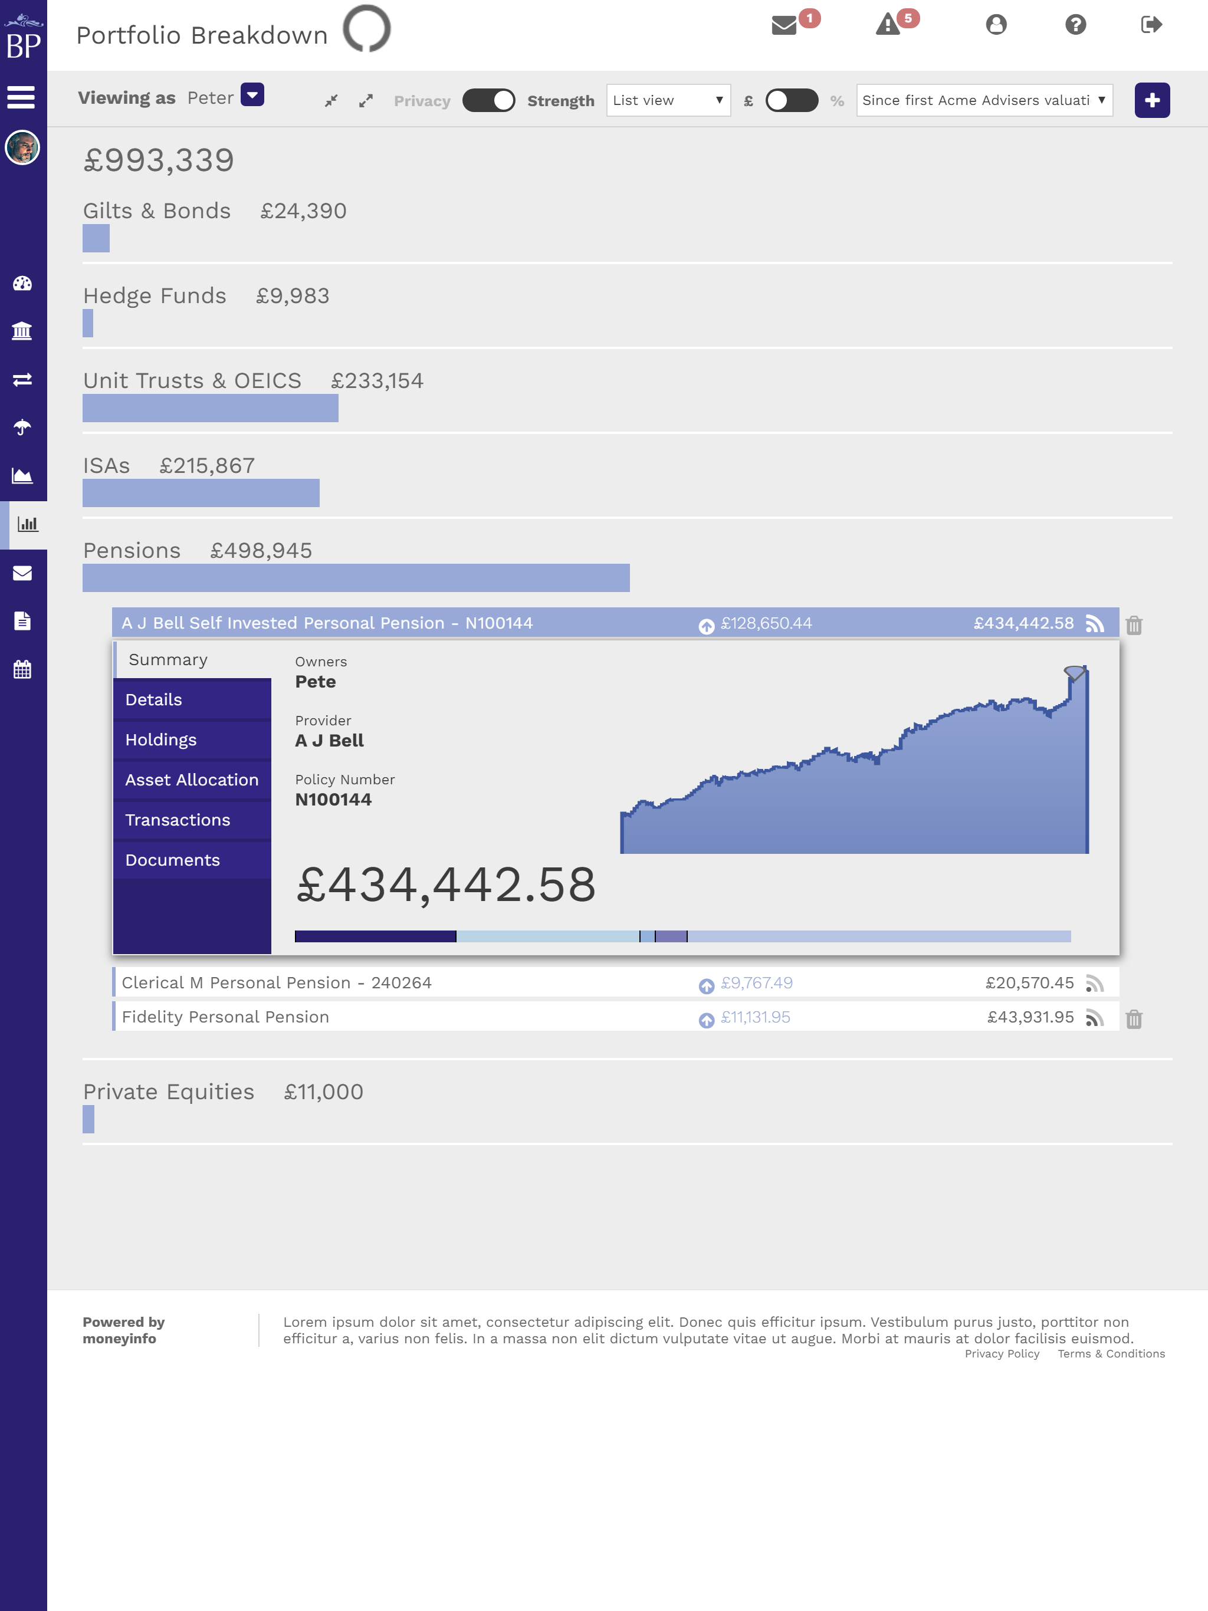
Task: Select the Summary tab
Action: coord(192,660)
